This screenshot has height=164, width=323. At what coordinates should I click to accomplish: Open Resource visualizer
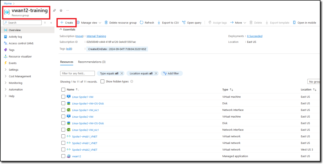[20, 56]
